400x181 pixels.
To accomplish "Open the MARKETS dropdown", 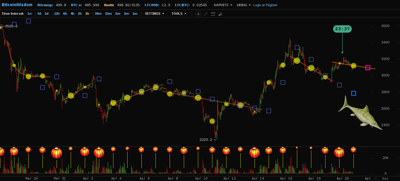I will click(x=223, y=5).
